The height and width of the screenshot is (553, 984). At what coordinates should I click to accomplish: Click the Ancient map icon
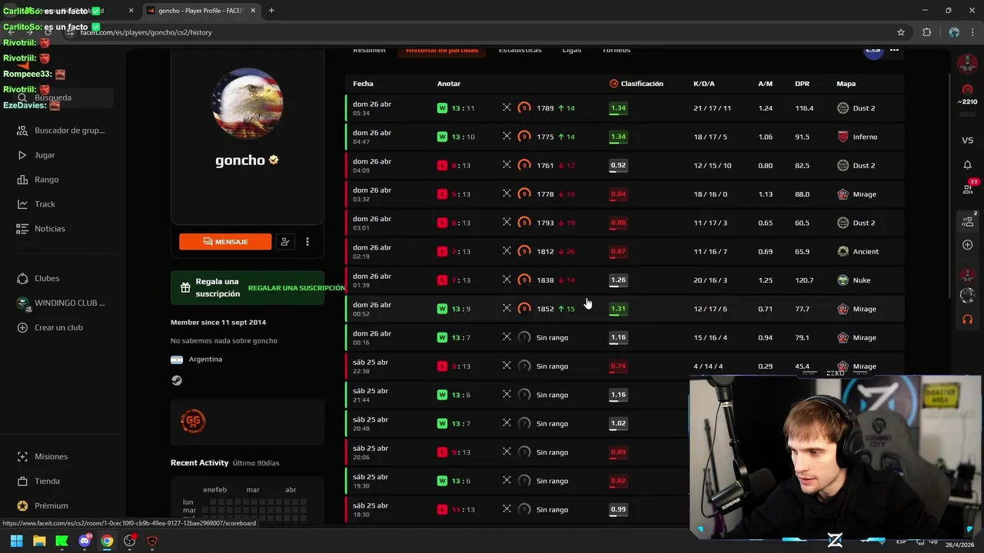click(843, 251)
